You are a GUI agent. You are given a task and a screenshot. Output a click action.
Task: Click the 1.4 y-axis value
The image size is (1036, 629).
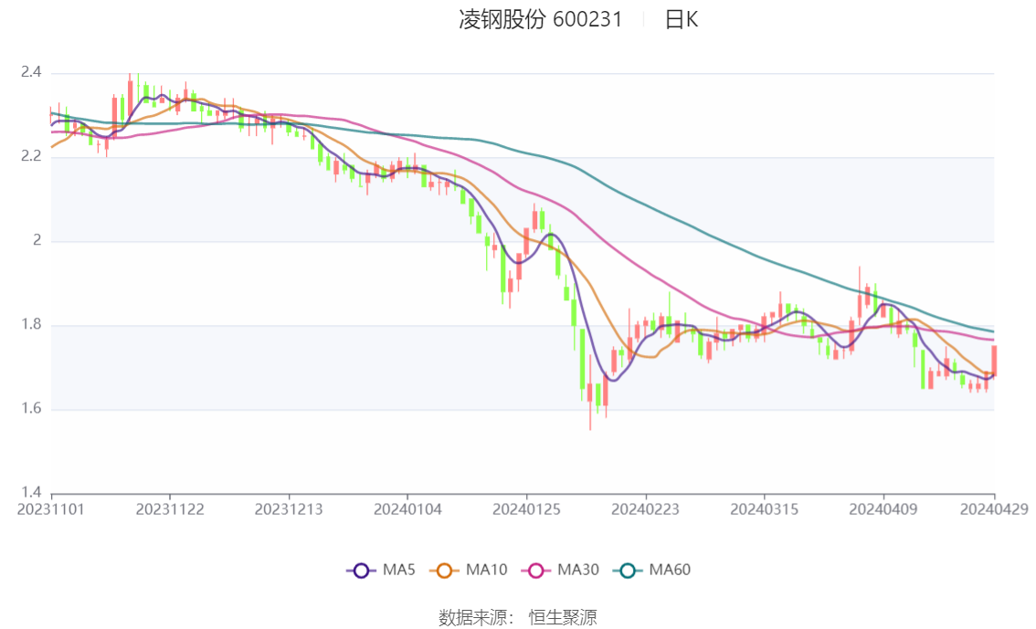point(31,492)
